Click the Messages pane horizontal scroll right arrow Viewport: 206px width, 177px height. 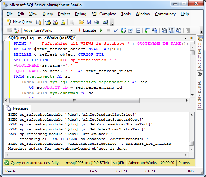186,155
